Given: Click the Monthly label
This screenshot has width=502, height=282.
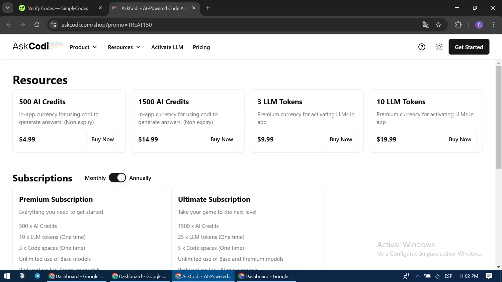Looking at the screenshot, I should 95,178.
